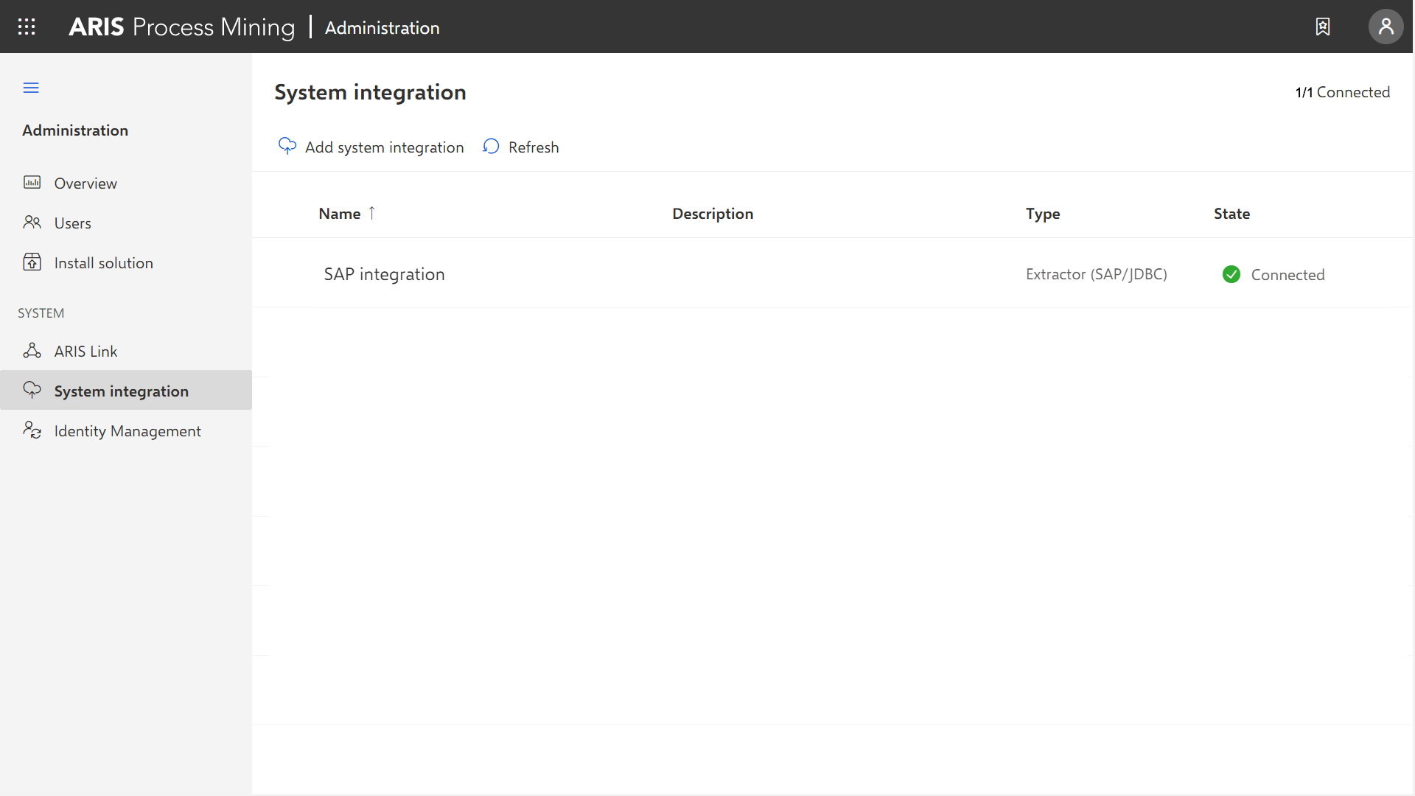The image size is (1415, 796).
Task: Sort by the Type column header
Action: pyautogui.click(x=1043, y=214)
